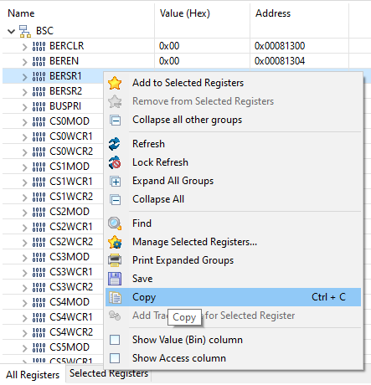The image size is (371, 385).
Task: Click the Print Expanded Groups printer icon
Action: [x=115, y=260]
